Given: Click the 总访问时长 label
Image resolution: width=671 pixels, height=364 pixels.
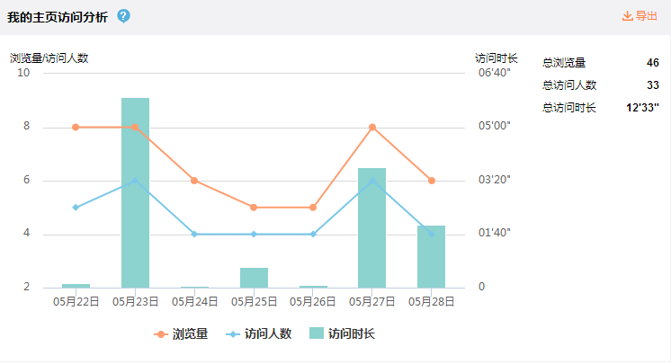Looking at the screenshot, I should tap(569, 107).
